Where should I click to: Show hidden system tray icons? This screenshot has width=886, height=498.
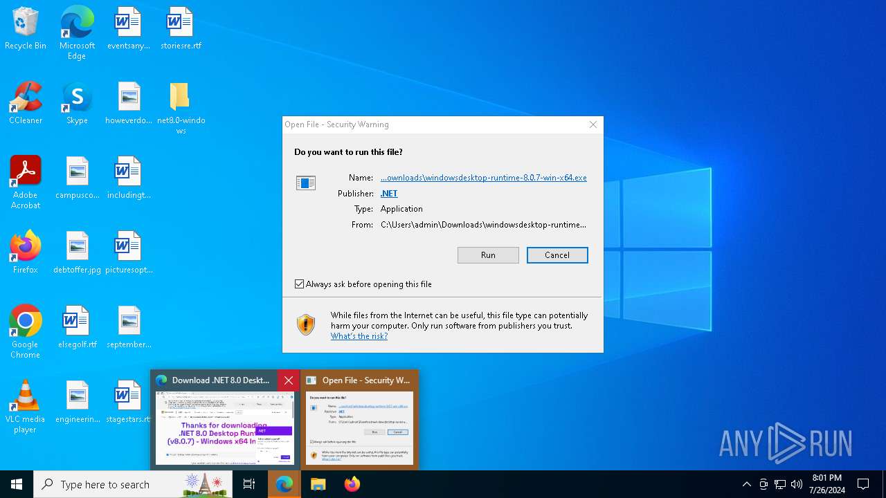point(746,484)
